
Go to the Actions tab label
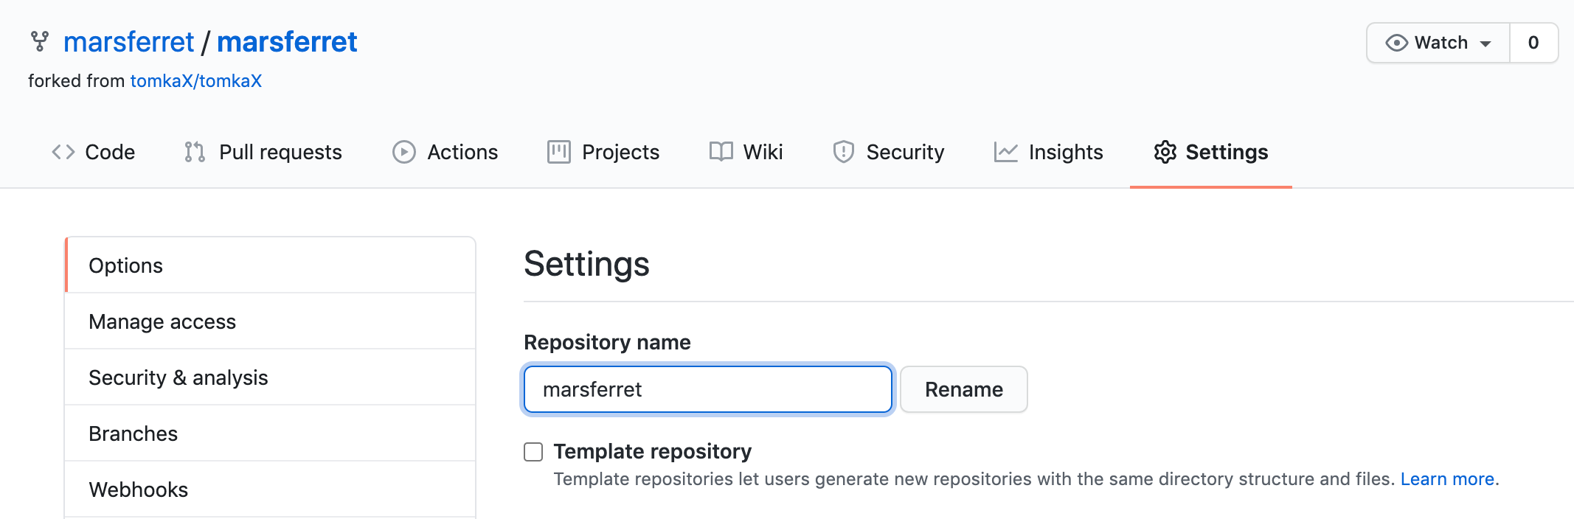pos(462,152)
